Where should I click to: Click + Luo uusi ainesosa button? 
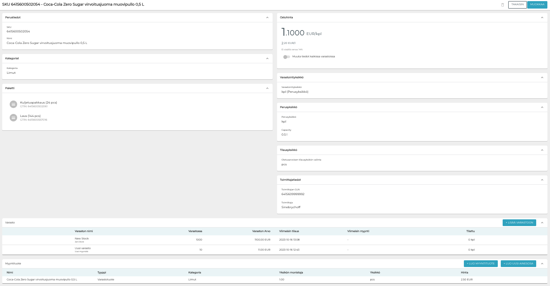pyautogui.click(x=518, y=264)
